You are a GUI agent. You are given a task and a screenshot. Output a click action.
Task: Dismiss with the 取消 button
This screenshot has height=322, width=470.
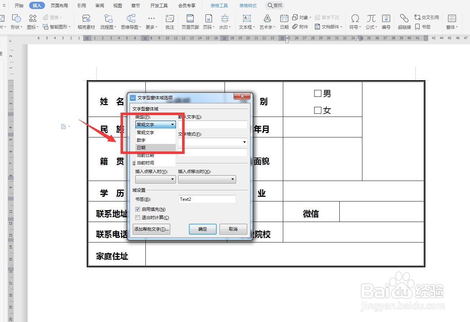click(233, 229)
